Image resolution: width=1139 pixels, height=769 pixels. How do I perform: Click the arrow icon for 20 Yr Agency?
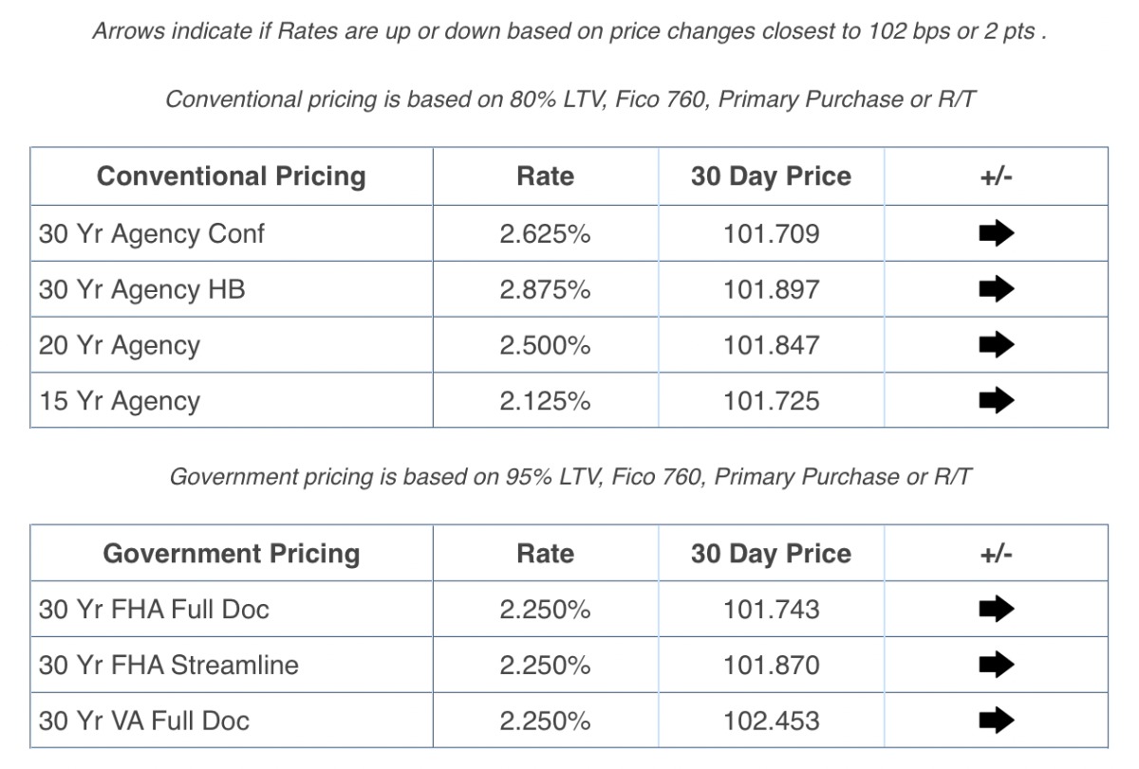click(996, 345)
